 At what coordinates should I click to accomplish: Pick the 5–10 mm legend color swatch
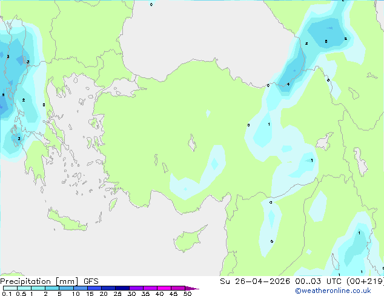coord(66,288)
